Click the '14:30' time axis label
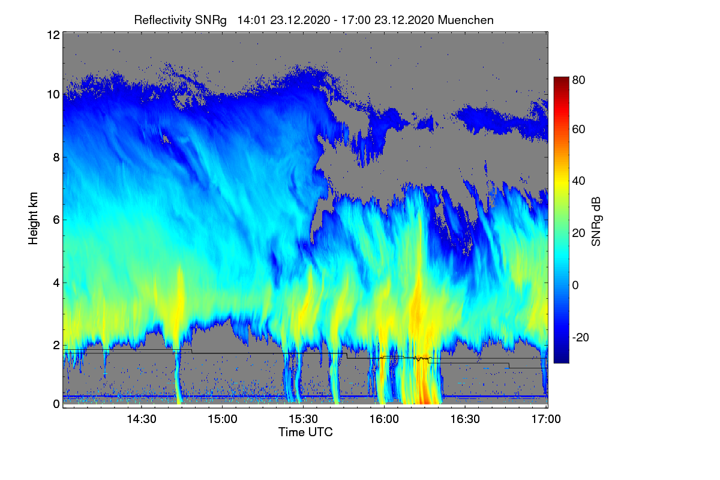Screen dimensions: 720x480 tap(141, 419)
